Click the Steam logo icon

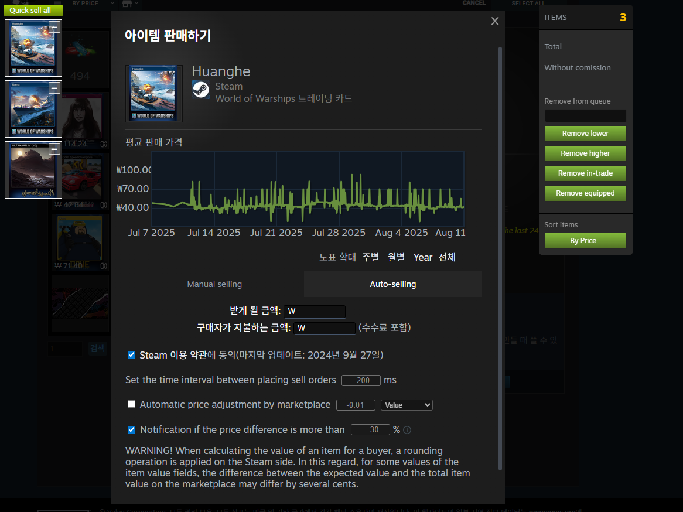click(x=201, y=90)
